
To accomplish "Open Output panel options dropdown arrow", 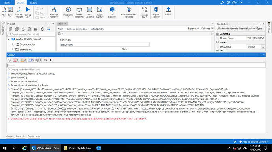I will [x=261, y=55].
